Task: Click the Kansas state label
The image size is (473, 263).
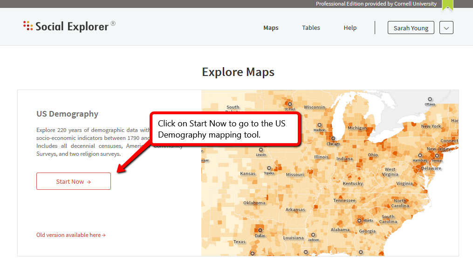Action: [x=247, y=173]
